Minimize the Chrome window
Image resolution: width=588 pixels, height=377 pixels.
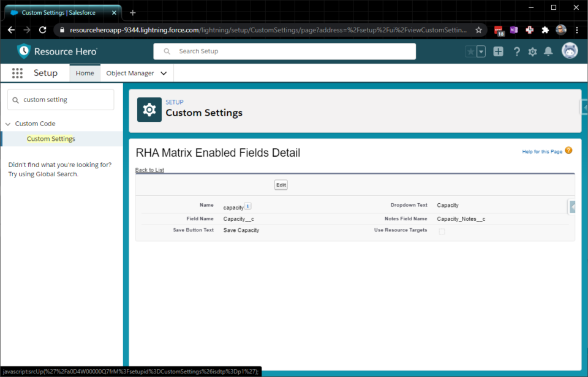(x=531, y=7)
